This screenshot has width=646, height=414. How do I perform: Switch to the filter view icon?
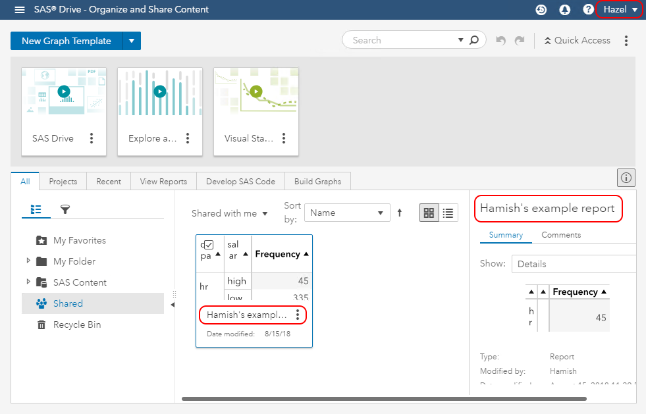pyautogui.click(x=65, y=209)
